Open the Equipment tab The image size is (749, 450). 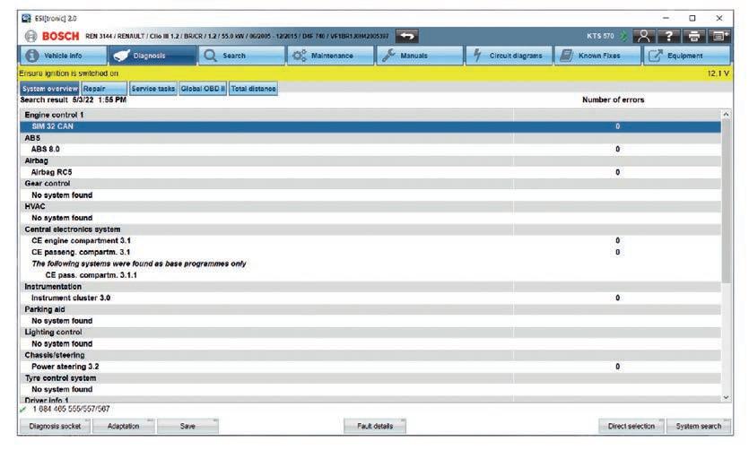[686, 56]
